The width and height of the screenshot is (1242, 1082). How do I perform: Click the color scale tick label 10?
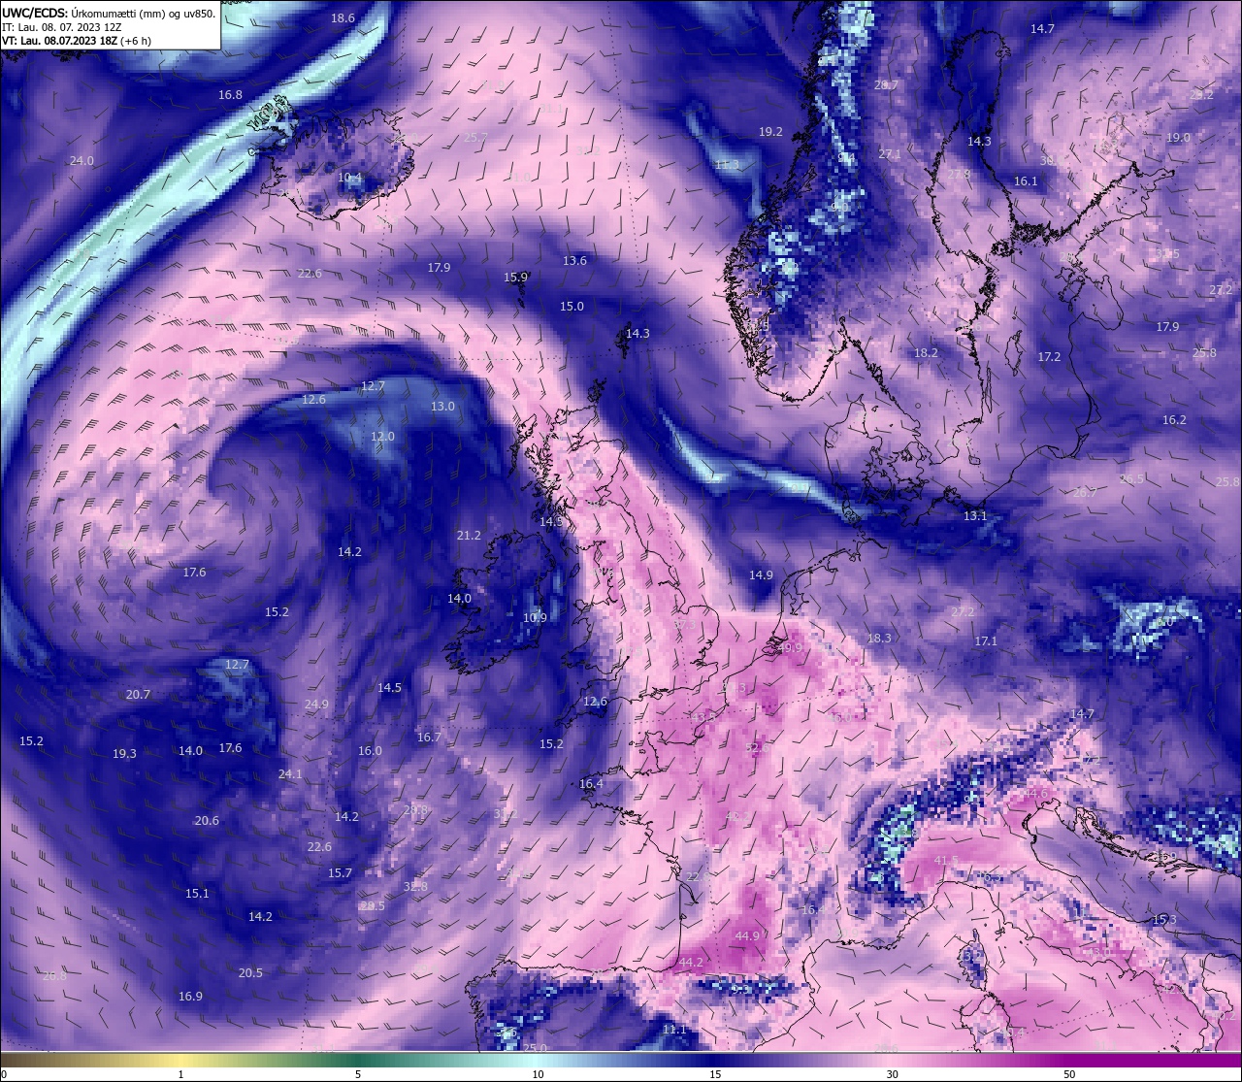(538, 1074)
